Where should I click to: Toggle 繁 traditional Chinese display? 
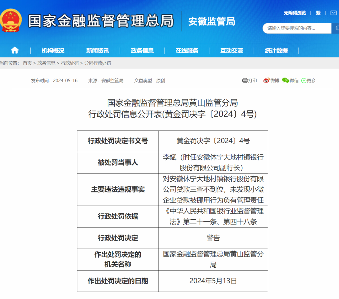coord(318,13)
